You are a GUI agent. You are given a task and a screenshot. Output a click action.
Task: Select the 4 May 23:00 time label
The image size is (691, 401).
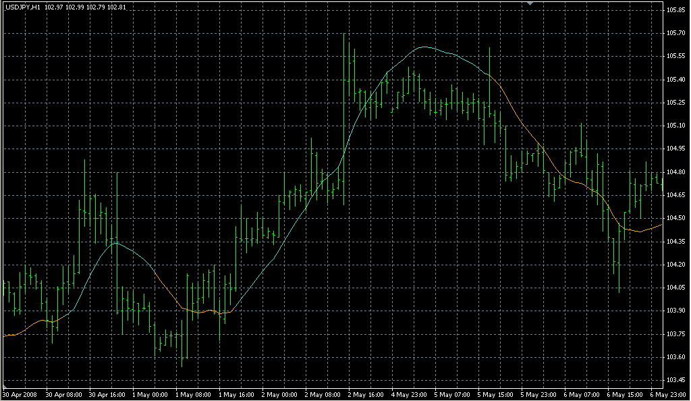pyautogui.click(x=410, y=394)
